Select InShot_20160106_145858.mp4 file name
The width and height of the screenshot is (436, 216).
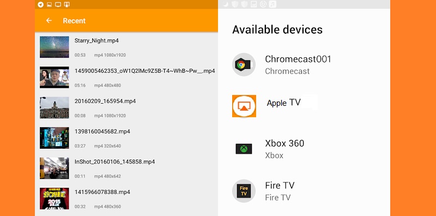click(114, 162)
